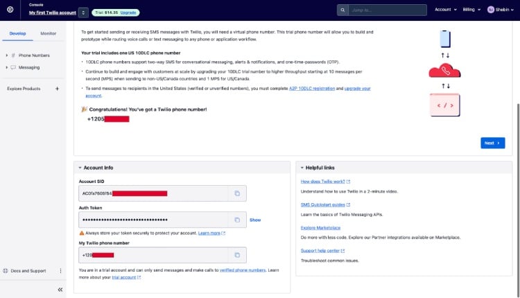Click the search magnifier icon
The height and width of the screenshot is (298, 520).
pos(343,10)
